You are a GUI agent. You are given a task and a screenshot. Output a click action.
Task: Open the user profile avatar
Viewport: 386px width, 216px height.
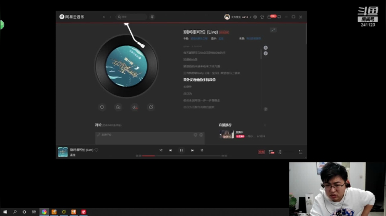pyautogui.click(x=227, y=17)
